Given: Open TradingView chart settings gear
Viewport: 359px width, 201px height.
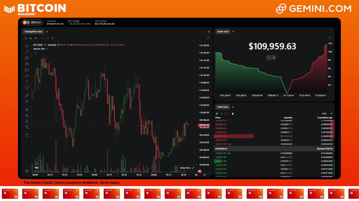Looking at the screenshot, I should [209, 32].
